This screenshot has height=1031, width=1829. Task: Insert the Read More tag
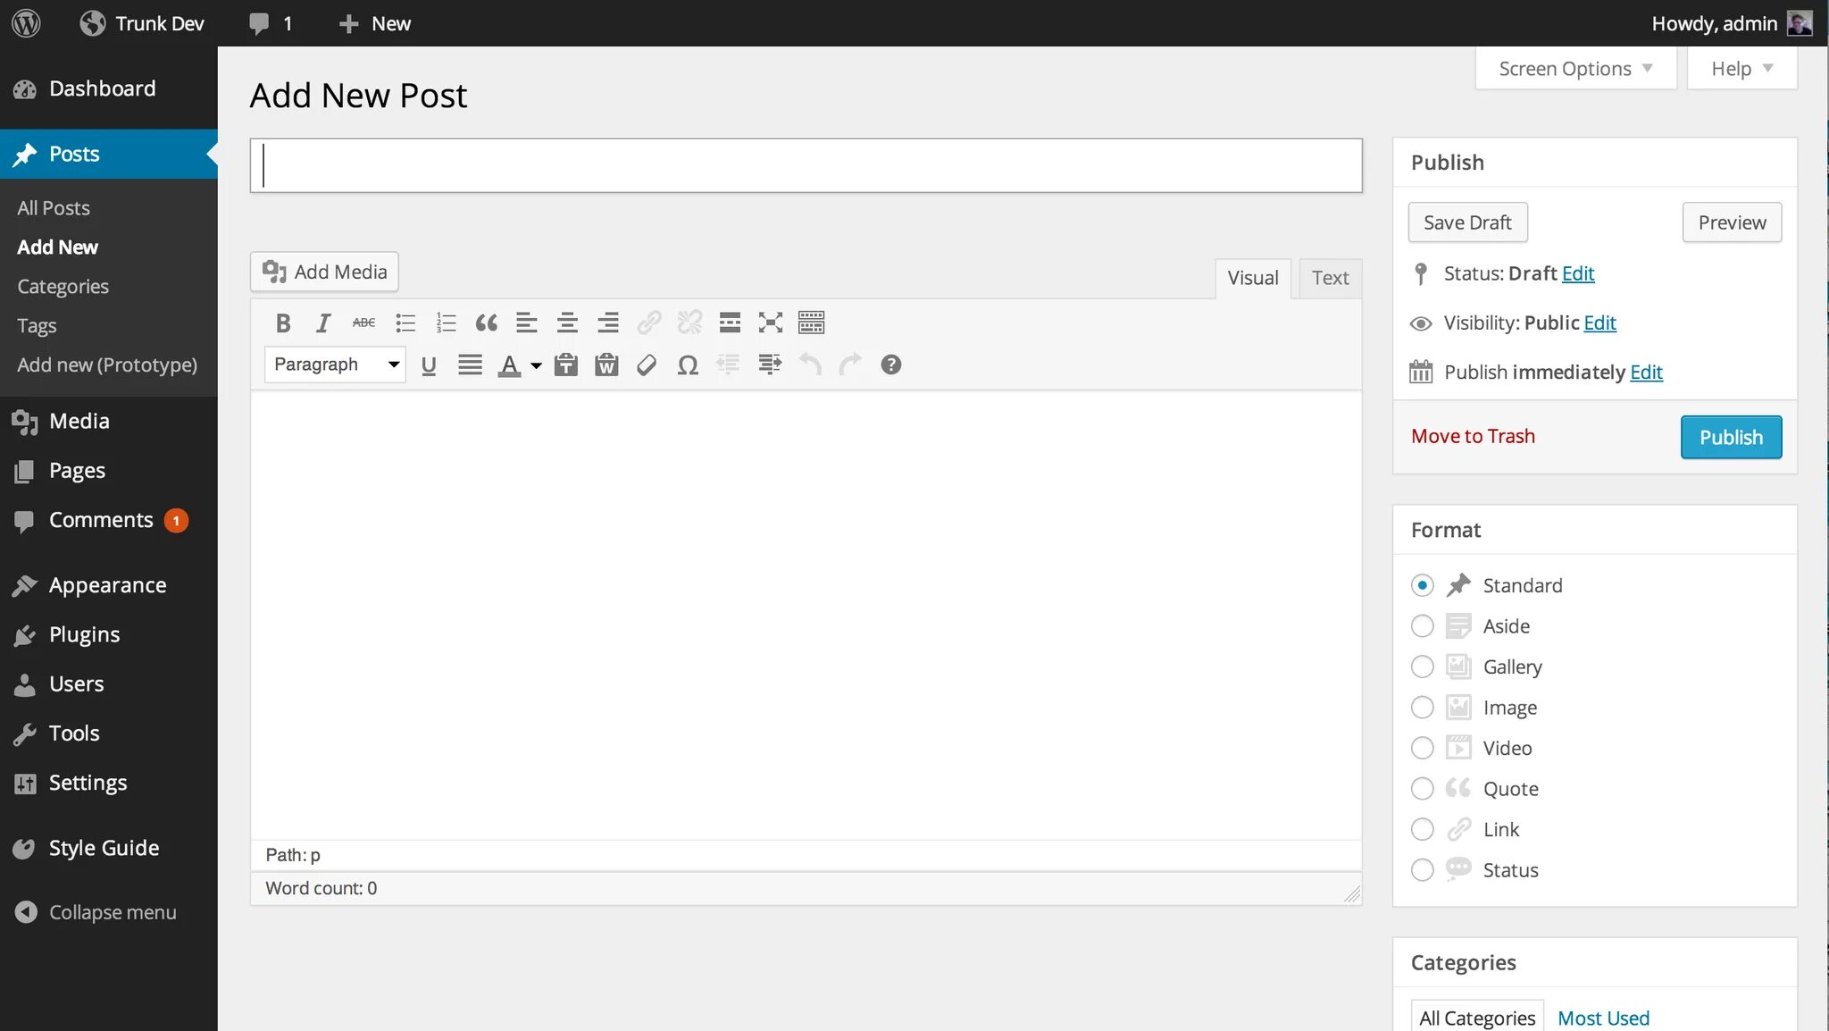coord(730,323)
